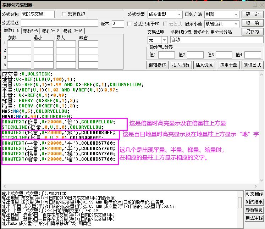The width and height of the screenshot is (265, 229).
Task: Click the 输出MA5 translation line
Action: click(x=46, y=224)
